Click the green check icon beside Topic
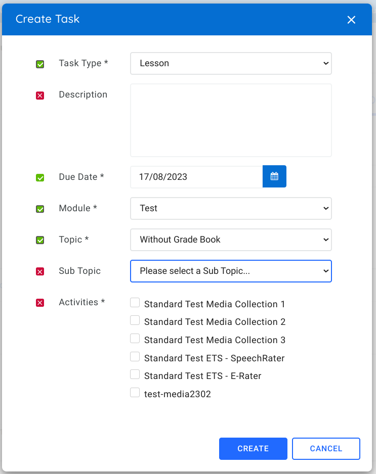The height and width of the screenshot is (474, 376). 39,240
